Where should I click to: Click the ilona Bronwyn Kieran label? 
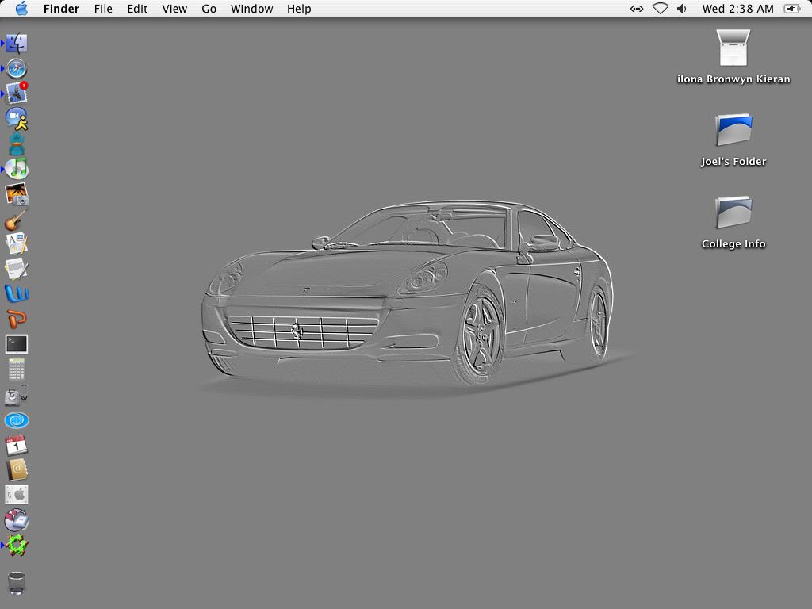(x=733, y=79)
